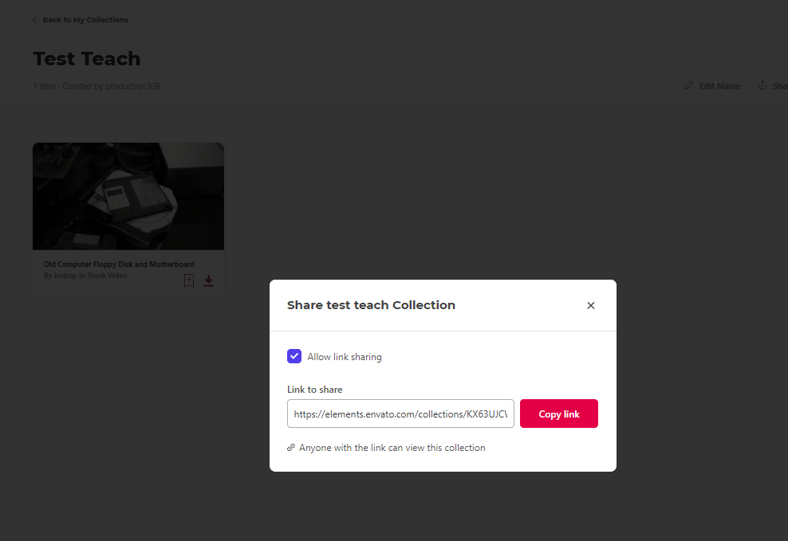
Task: Click Anyone with the link can view text
Action: 392,448
